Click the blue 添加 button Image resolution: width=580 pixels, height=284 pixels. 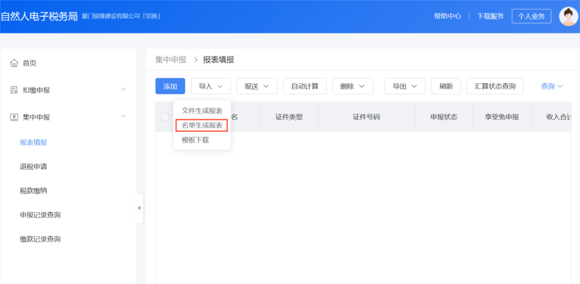(x=170, y=86)
